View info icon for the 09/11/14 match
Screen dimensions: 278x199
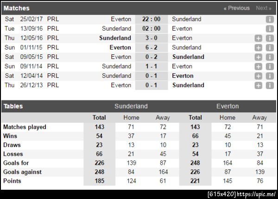270,66
